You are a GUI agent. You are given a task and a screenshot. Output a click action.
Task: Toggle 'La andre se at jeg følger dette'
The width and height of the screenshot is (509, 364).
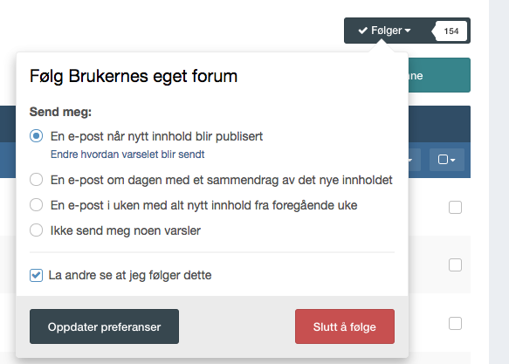[x=36, y=276]
